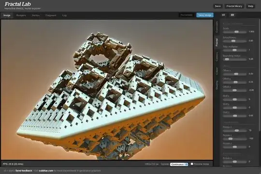The height and width of the screenshot is (174, 261).
Task: Adjust the Offset y slider
Action: click(235, 82)
